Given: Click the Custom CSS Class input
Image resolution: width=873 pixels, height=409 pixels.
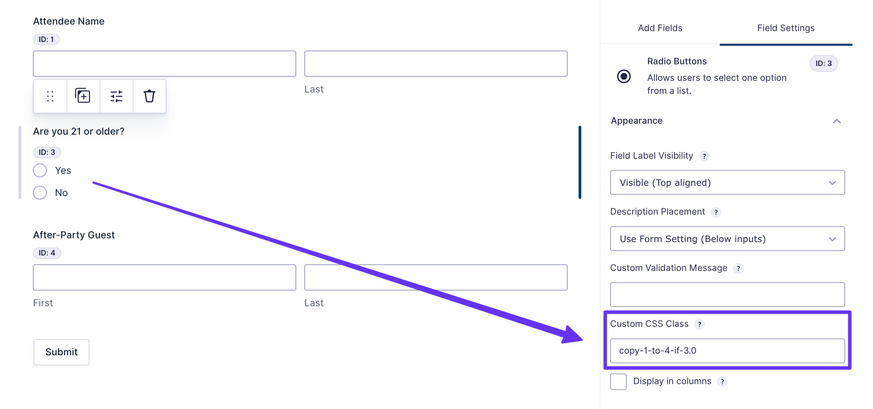Looking at the screenshot, I should (x=727, y=351).
